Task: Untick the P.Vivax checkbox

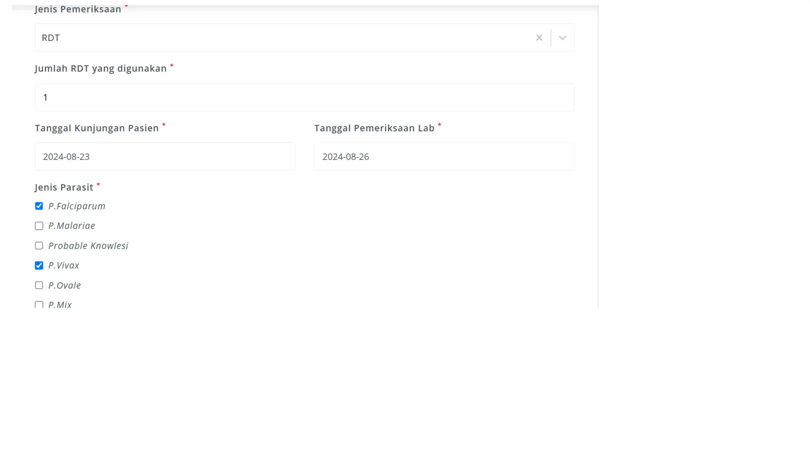Action: pos(39,265)
